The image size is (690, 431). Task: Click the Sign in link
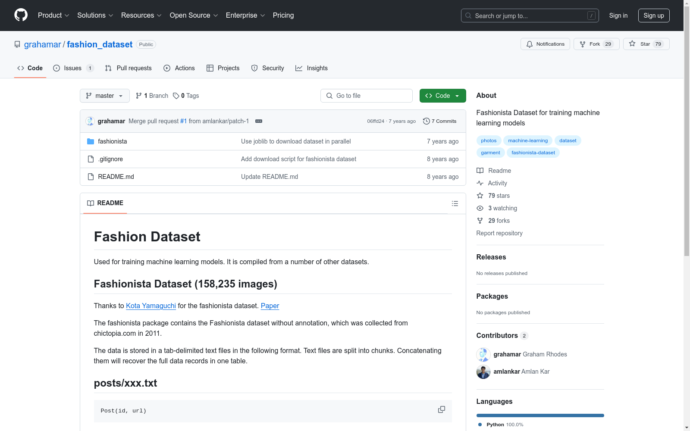point(618,16)
